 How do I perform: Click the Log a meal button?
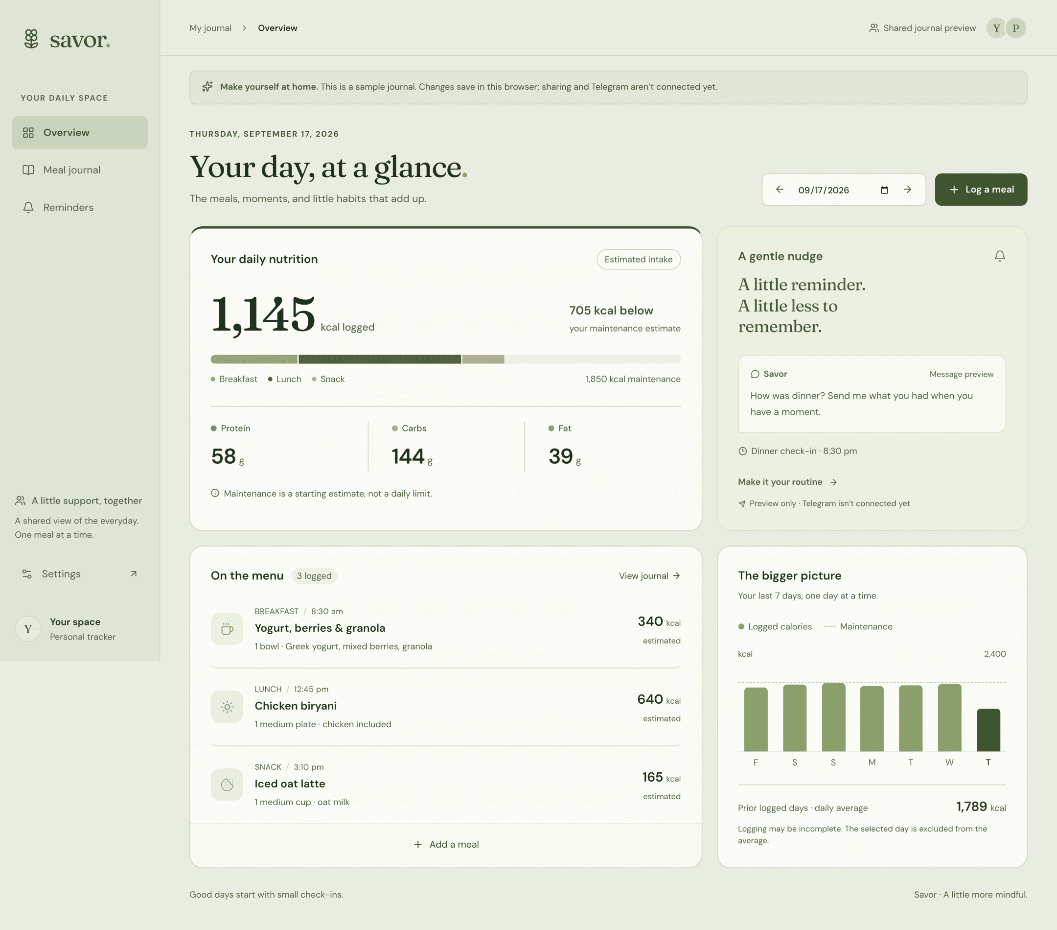(x=981, y=190)
